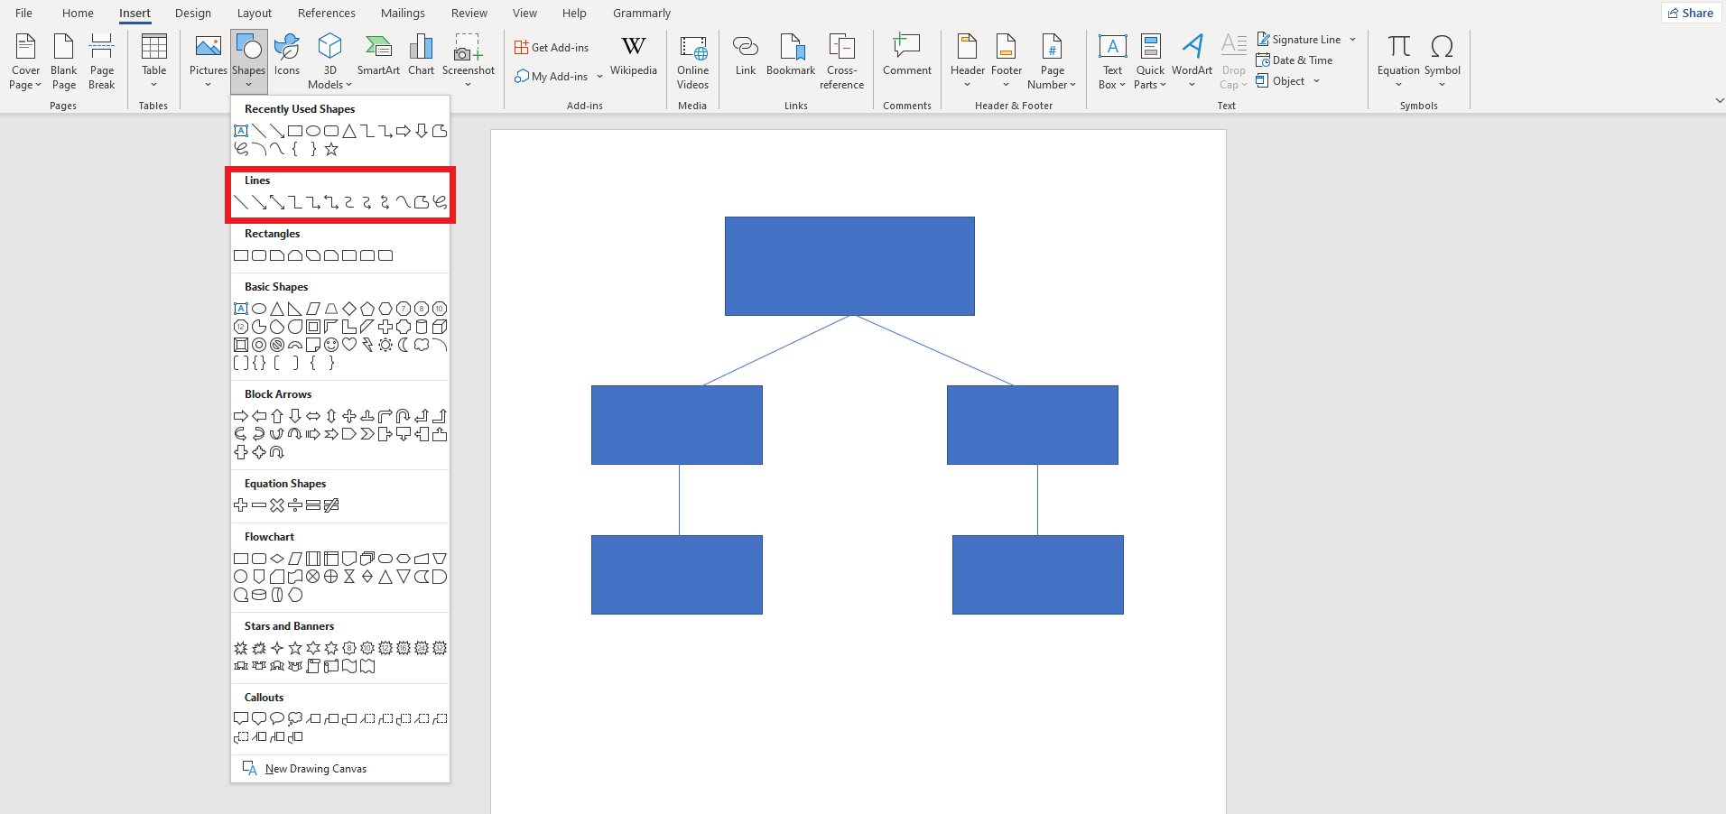Open the References tab

point(326,14)
